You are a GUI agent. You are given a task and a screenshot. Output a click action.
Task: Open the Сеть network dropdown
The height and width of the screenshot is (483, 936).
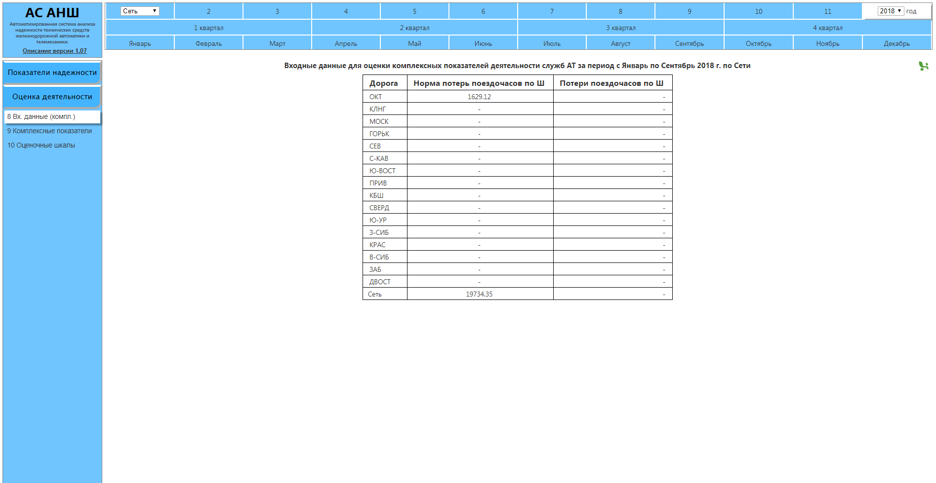pos(140,11)
